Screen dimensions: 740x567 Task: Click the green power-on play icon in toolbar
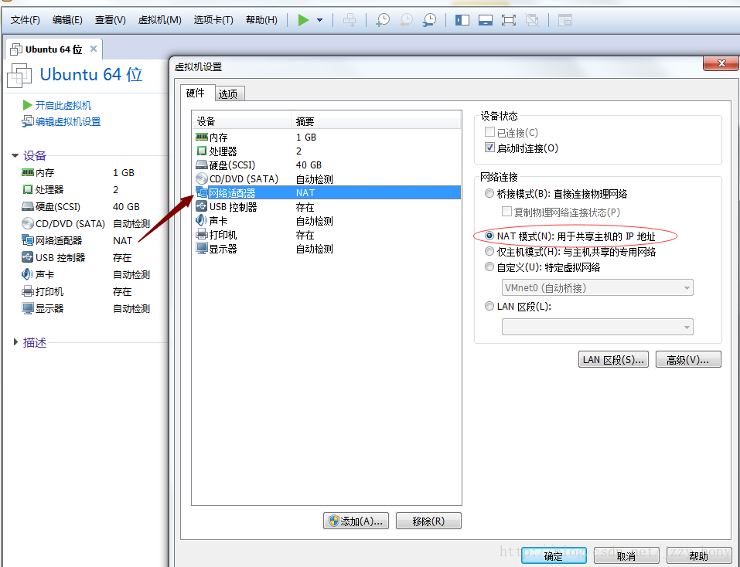coord(303,20)
